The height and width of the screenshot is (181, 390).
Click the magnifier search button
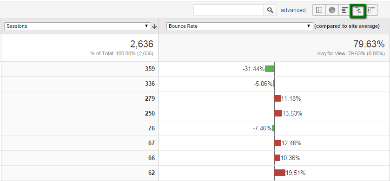tap(270, 10)
